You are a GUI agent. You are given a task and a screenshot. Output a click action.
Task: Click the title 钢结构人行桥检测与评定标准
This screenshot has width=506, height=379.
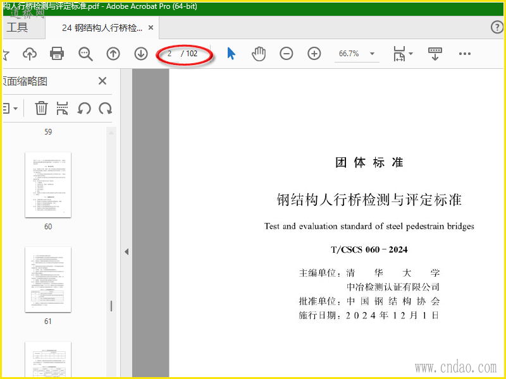coord(369,200)
